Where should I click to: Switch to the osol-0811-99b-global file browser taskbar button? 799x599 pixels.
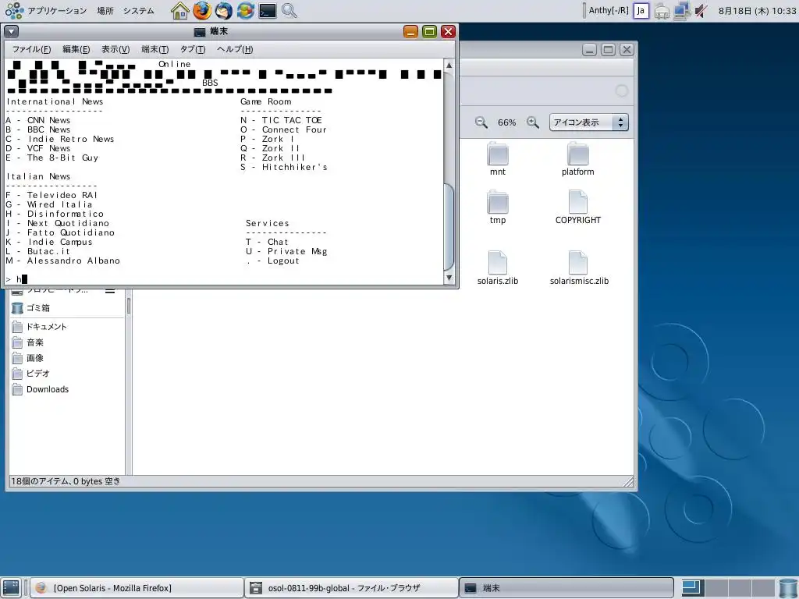[x=351, y=588]
